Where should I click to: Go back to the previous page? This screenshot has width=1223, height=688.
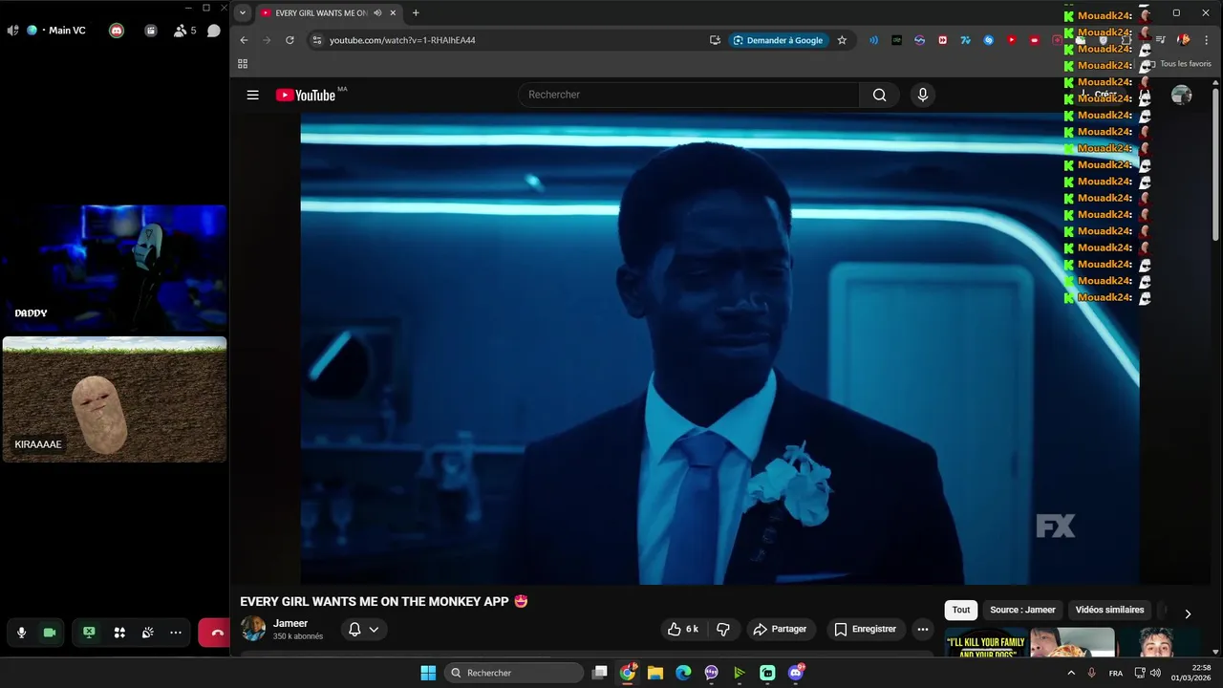coord(244,40)
